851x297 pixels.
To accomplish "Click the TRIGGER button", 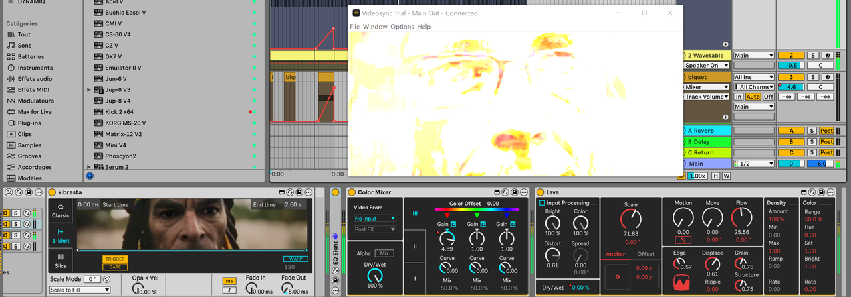I will coord(115,259).
